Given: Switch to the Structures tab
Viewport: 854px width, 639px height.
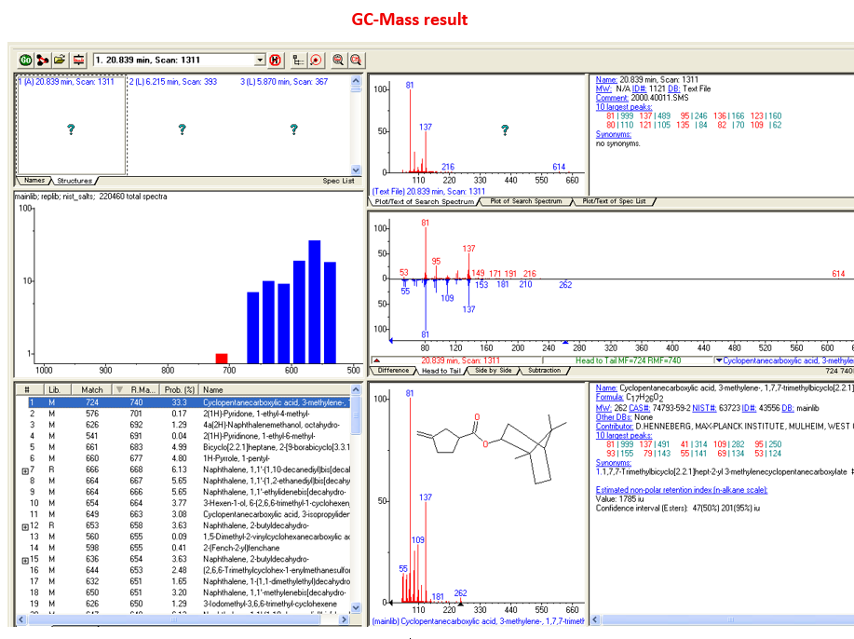Looking at the screenshot, I should tap(75, 181).
